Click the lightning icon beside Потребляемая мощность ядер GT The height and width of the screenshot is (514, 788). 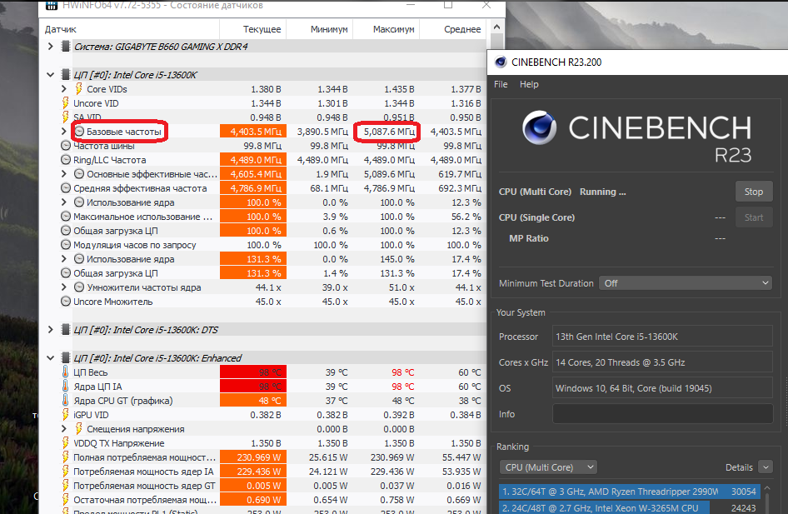point(65,486)
